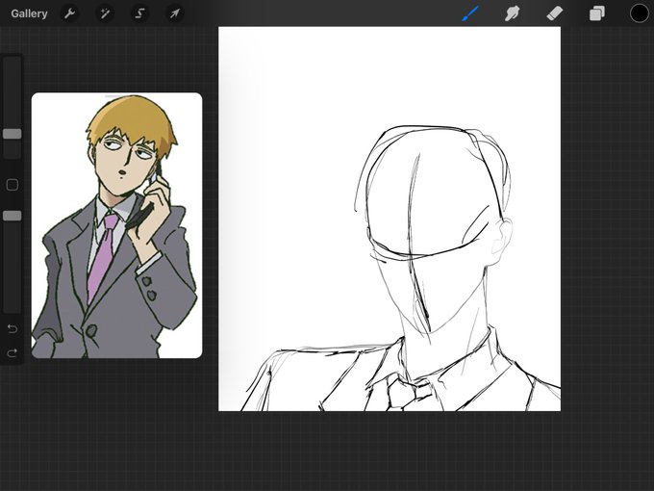Viewport: 654px width, 491px height.
Task: Activate the Transform arrow tool
Action: [175, 13]
